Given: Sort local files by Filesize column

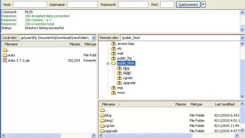Looking at the screenshot, I should pyautogui.click(x=70, y=44).
